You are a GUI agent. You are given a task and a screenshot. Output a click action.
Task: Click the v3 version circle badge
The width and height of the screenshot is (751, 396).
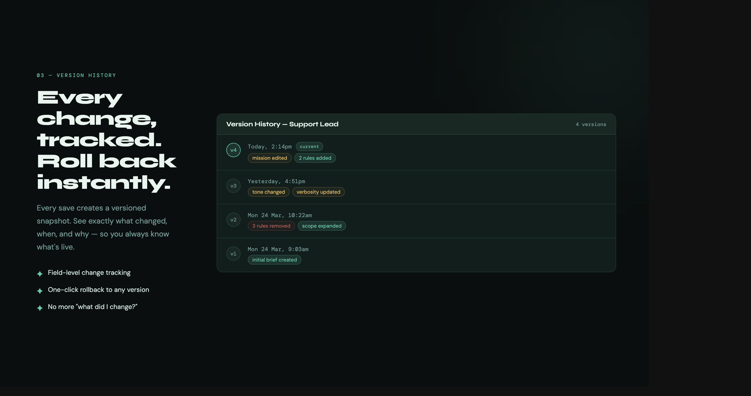233,186
